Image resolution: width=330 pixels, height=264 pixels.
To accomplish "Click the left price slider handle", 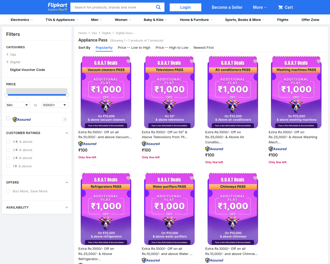I will [6, 95].
